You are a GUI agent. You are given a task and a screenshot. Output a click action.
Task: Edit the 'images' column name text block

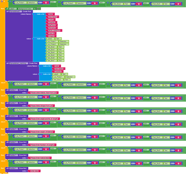[x=51, y=36]
